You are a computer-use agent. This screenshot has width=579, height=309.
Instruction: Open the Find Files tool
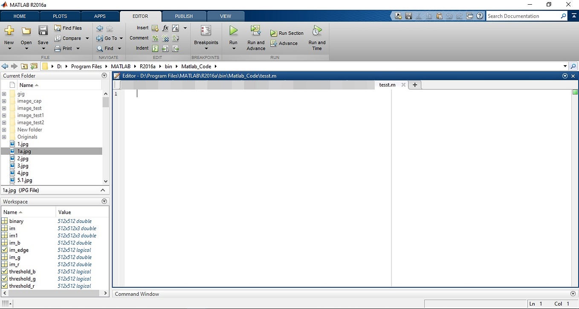69,28
